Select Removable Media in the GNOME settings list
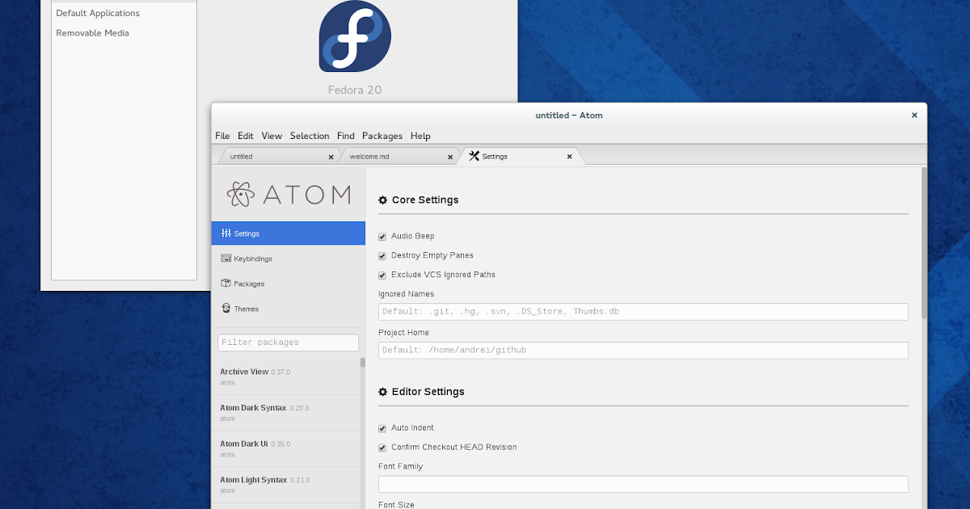The height and width of the screenshot is (509, 970). (x=91, y=33)
